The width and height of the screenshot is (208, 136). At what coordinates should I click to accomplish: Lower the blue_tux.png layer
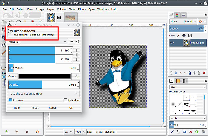(x=185, y=73)
